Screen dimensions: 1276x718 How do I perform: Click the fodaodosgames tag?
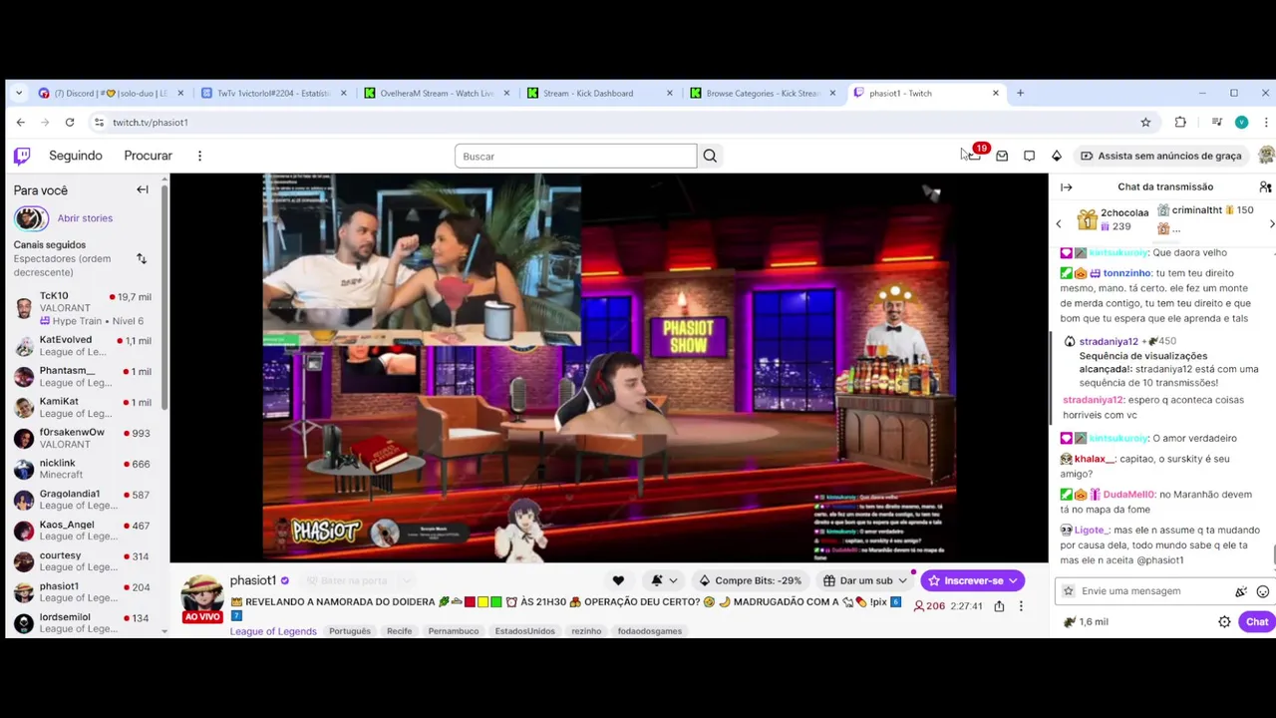click(x=650, y=631)
